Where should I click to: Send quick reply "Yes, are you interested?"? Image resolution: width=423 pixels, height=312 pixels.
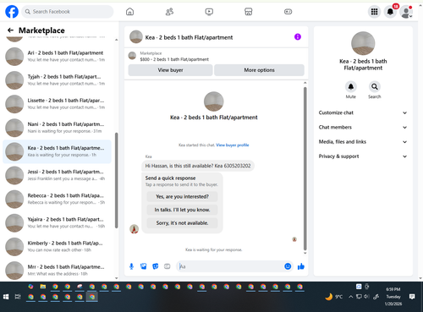pyautogui.click(x=182, y=196)
